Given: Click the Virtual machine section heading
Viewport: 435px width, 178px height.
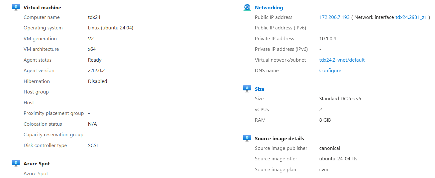Looking at the screenshot, I should [42, 8].
